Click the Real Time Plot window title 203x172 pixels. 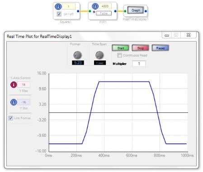click(x=39, y=37)
